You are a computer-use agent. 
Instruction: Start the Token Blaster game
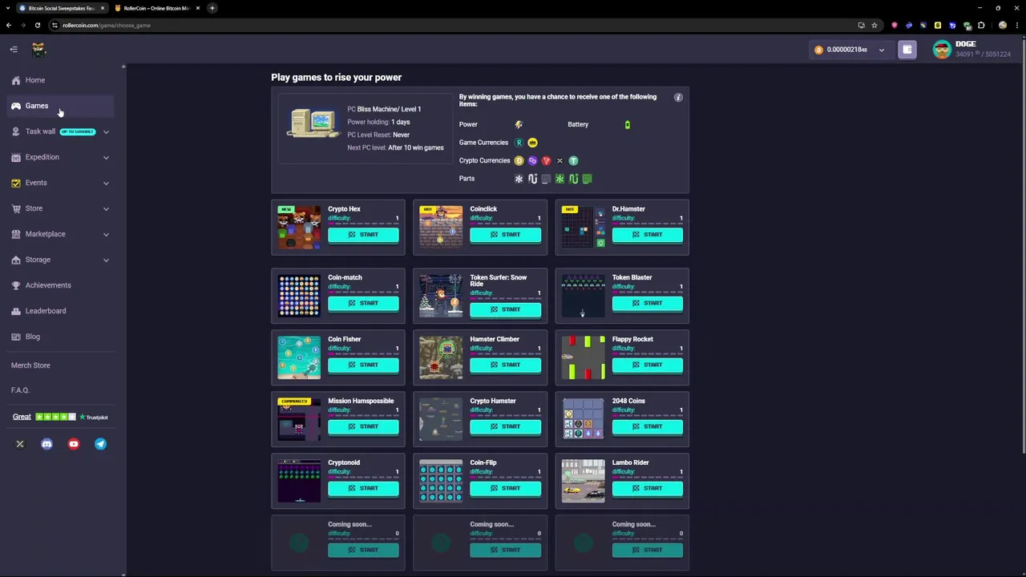(648, 303)
